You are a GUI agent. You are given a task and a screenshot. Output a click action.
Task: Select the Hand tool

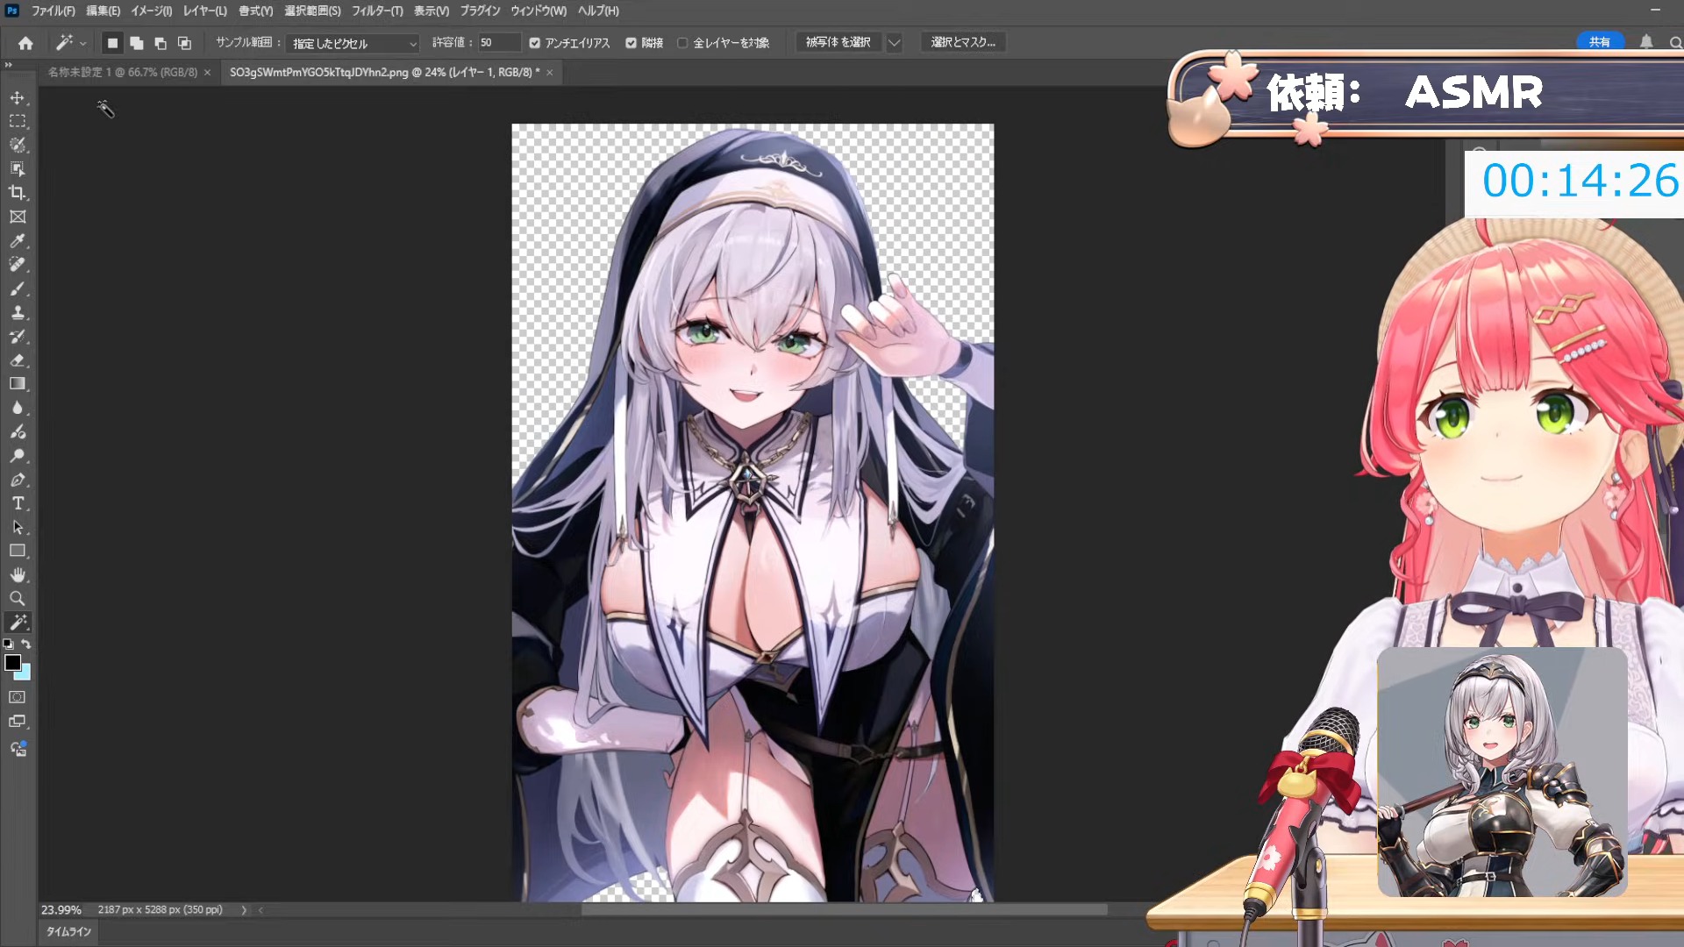tap(18, 574)
